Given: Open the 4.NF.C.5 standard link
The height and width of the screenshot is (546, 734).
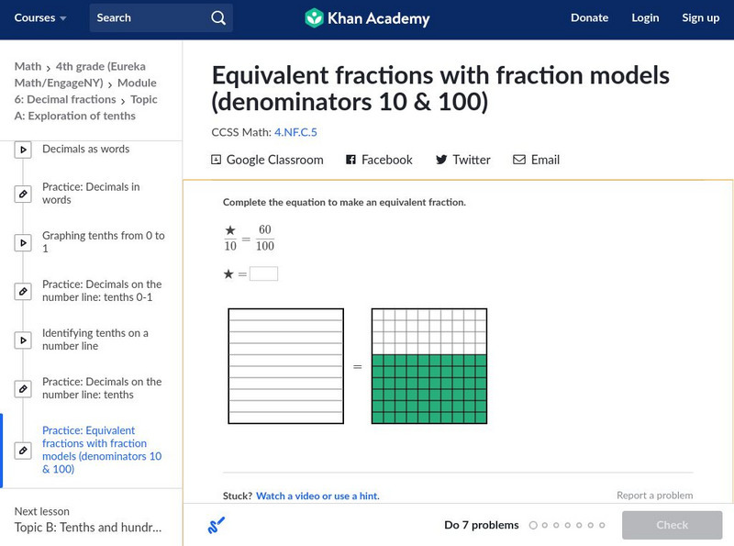Looking at the screenshot, I should pyautogui.click(x=295, y=132).
